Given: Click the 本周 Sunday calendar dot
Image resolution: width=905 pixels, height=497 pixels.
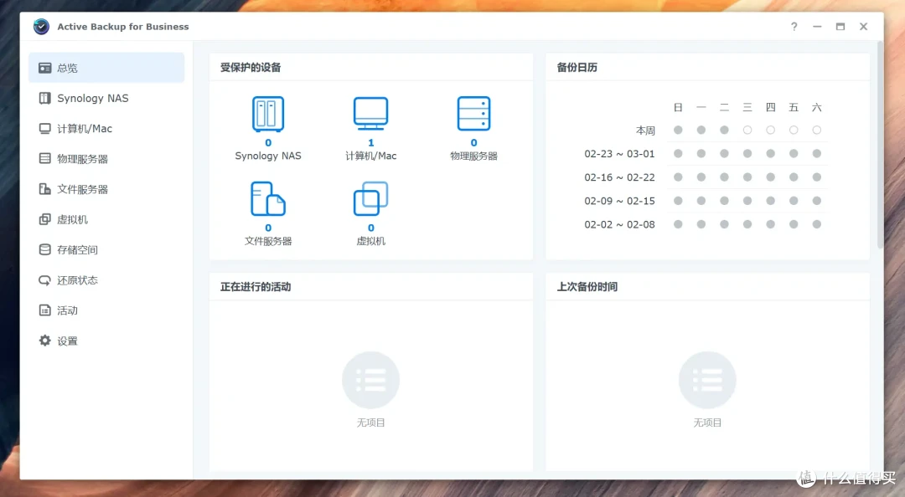Looking at the screenshot, I should coord(678,131).
